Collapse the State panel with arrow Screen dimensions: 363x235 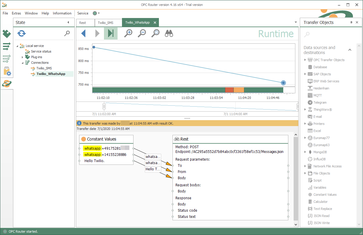68,22
